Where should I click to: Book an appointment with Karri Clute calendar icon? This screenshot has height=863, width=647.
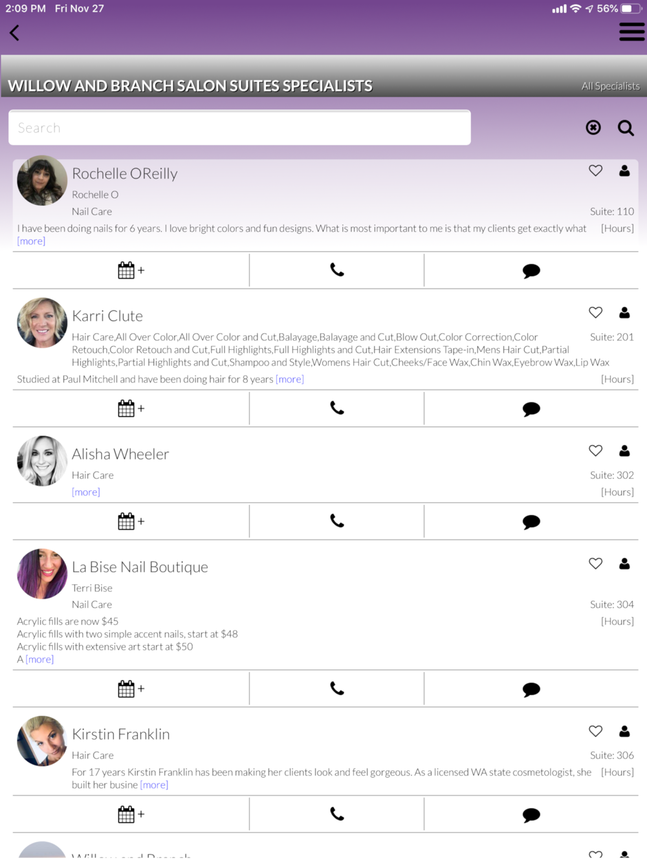(x=131, y=409)
